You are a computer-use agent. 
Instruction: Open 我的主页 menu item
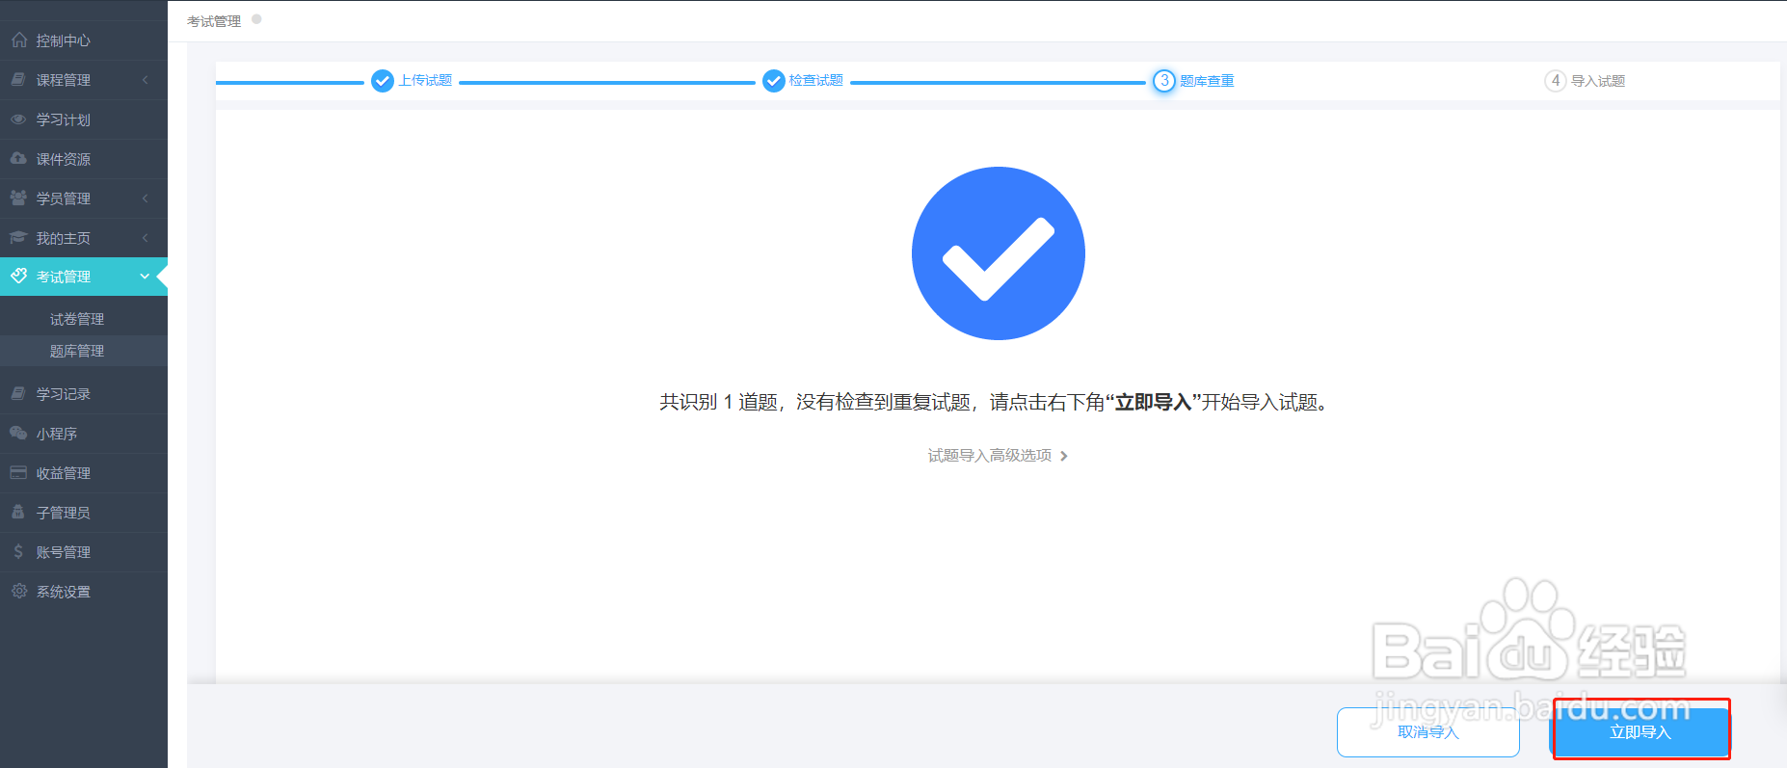coord(84,238)
